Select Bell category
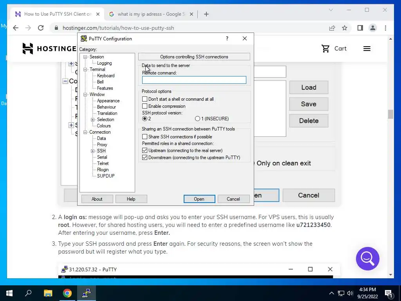This screenshot has height=301, width=401. 100,82
